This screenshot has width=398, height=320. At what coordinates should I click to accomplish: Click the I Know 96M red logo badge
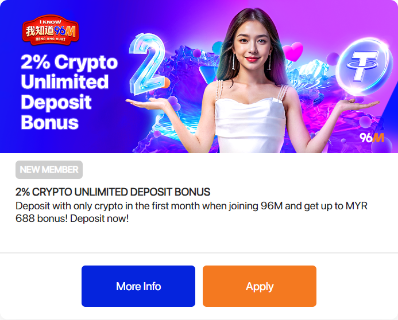point(51,30)
